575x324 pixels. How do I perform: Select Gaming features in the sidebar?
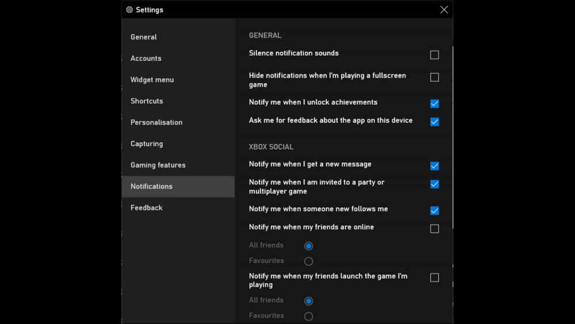pyautogui.click(x=178, y=165)
